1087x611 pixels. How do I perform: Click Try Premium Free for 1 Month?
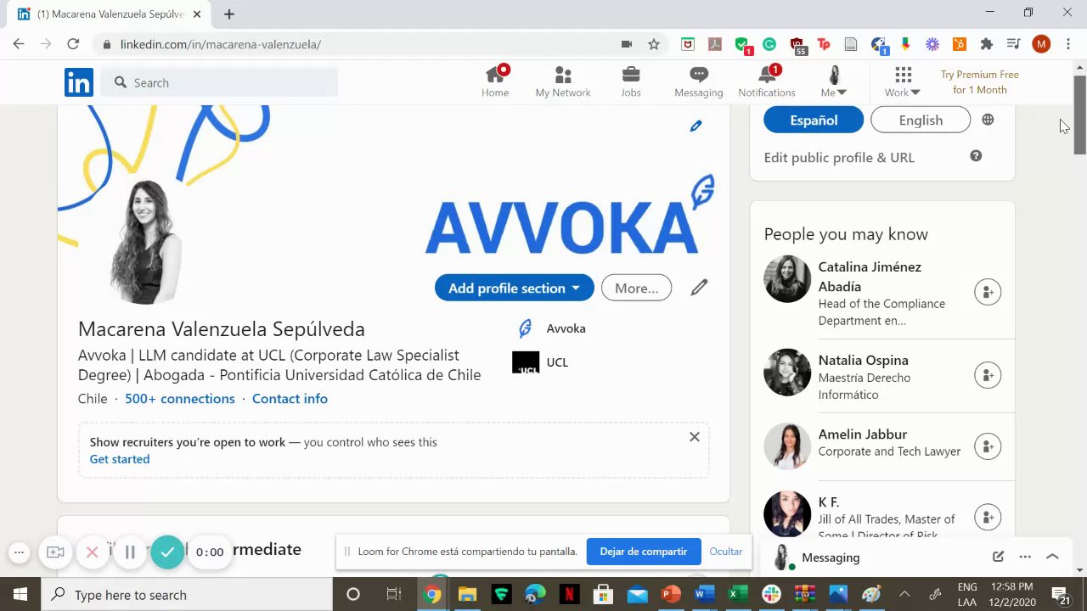(979, 82)
